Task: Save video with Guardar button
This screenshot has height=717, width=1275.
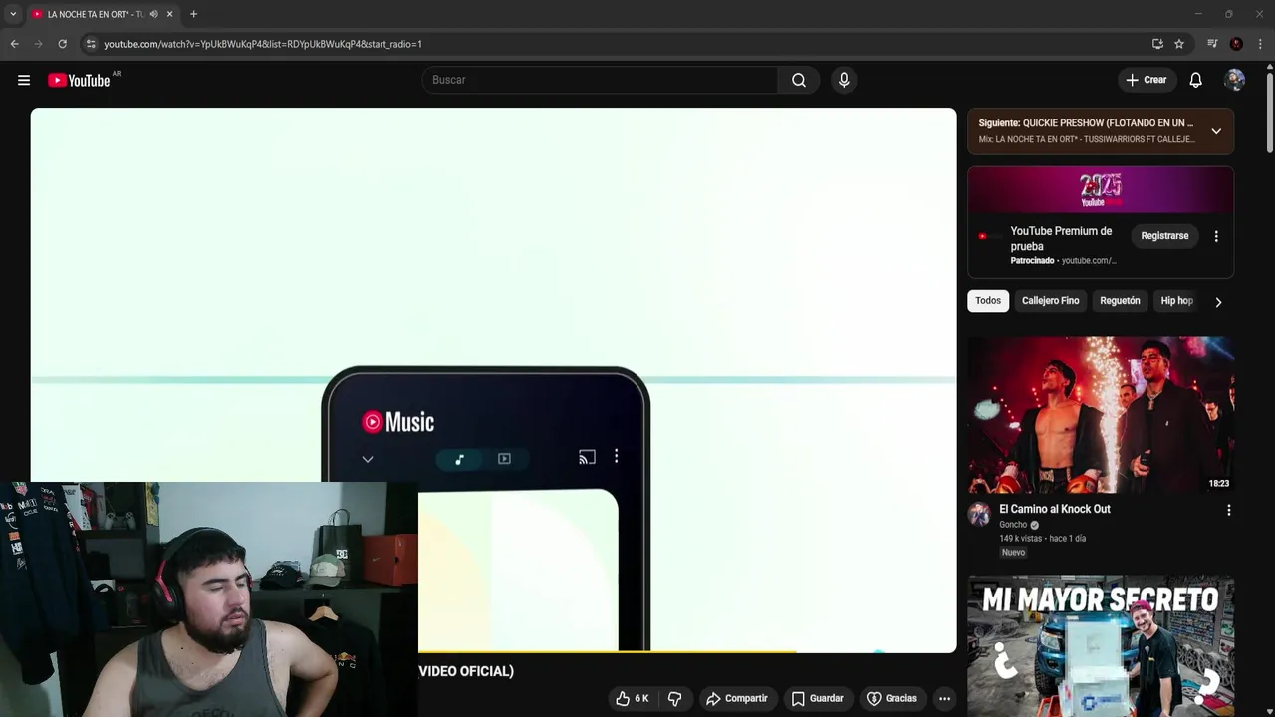Action: (x=817, y=699)
